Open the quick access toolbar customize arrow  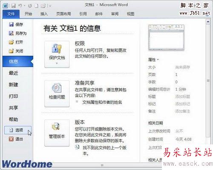[49, 6]
